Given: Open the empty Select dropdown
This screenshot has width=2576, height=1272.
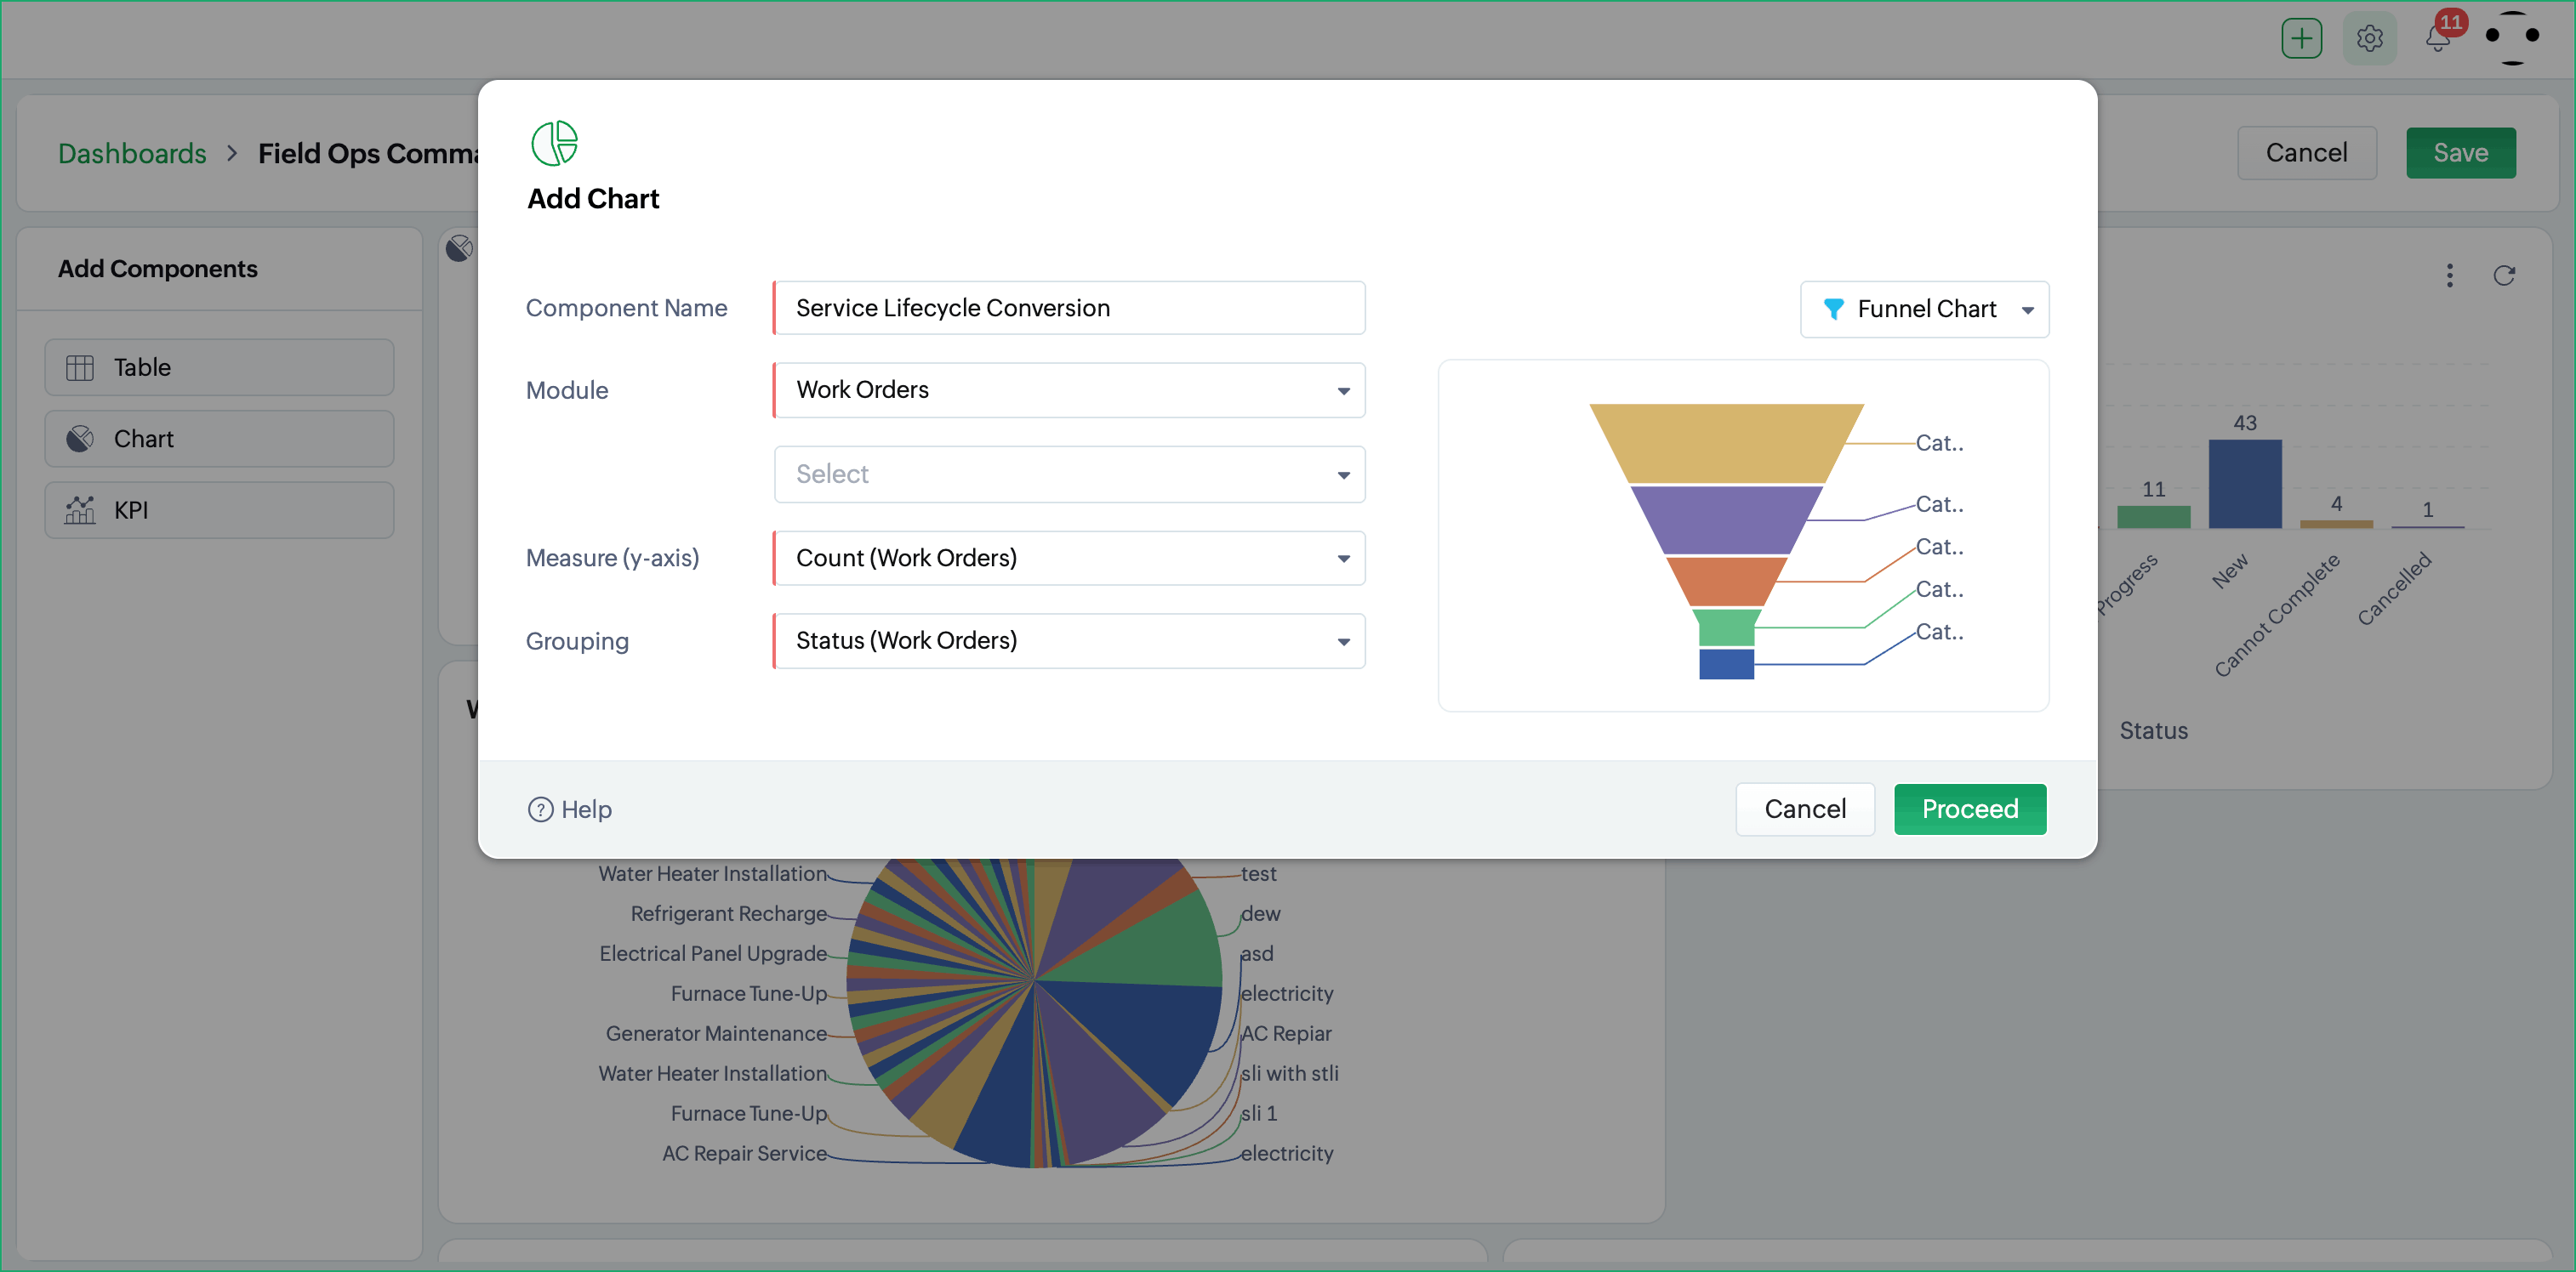Looking at the screenshot, I should click(1069, 474).
